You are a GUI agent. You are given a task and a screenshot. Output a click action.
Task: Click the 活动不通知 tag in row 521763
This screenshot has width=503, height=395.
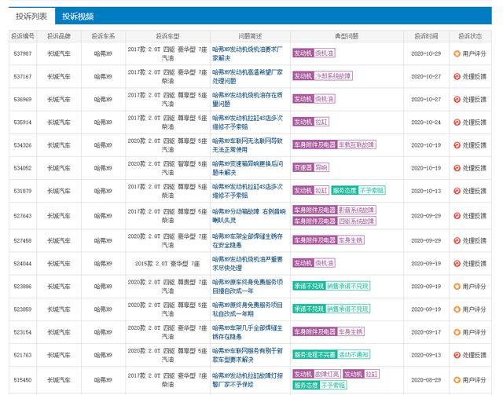tap(354, 355)
